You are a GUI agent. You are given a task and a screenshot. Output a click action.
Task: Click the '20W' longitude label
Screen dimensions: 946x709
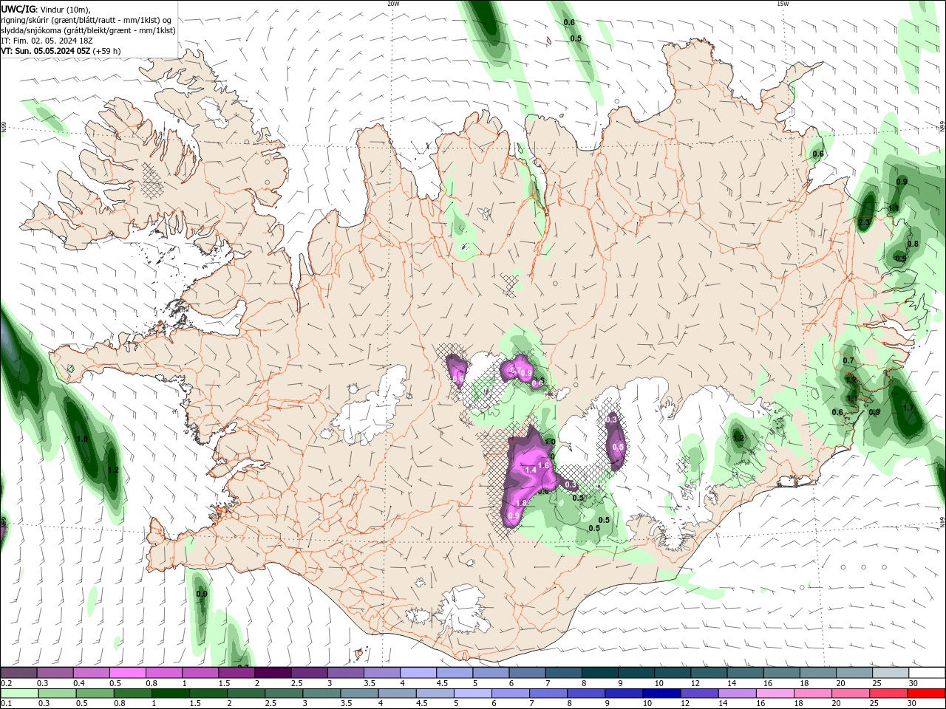393,4
